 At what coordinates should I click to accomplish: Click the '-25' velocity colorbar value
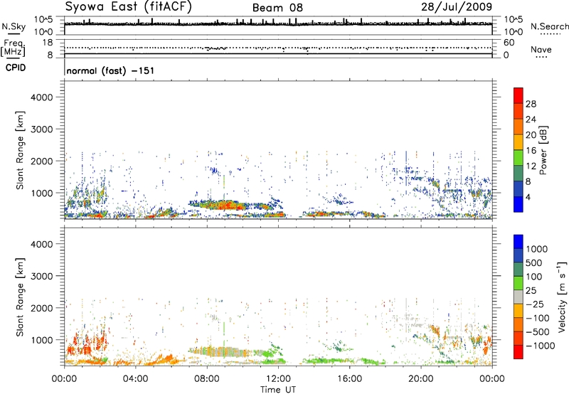[535, 304]
